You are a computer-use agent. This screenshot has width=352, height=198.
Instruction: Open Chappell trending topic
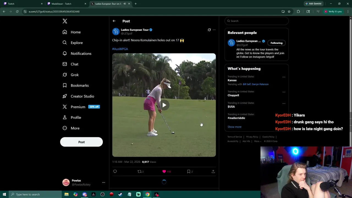coord(233,95)
